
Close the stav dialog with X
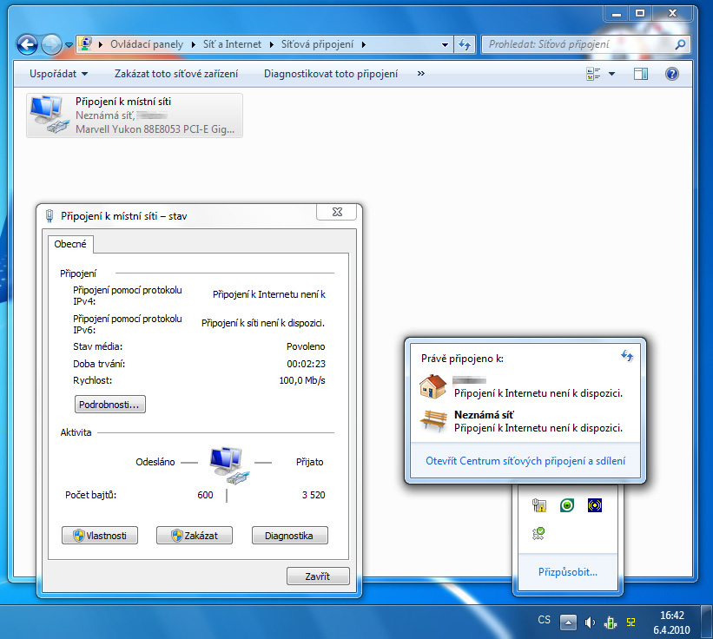coord(337,212)
